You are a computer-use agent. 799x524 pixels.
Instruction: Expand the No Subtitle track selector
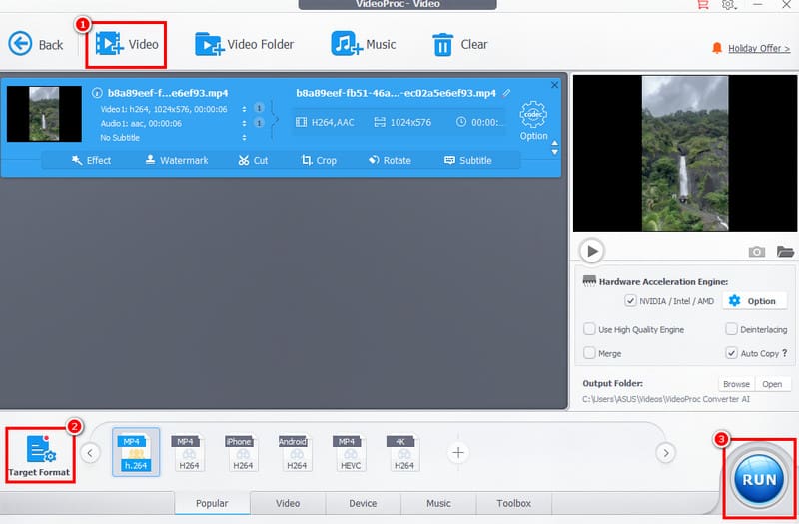[242, 137]
